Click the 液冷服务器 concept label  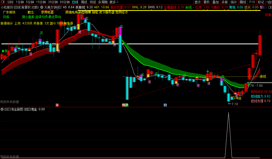(107, 12)
